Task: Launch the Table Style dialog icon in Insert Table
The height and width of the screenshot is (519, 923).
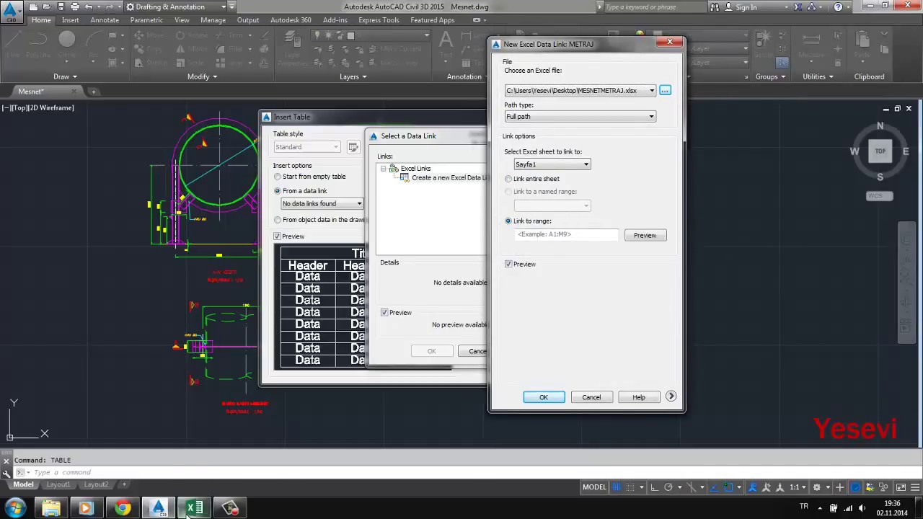Action: tap(353, 147)
